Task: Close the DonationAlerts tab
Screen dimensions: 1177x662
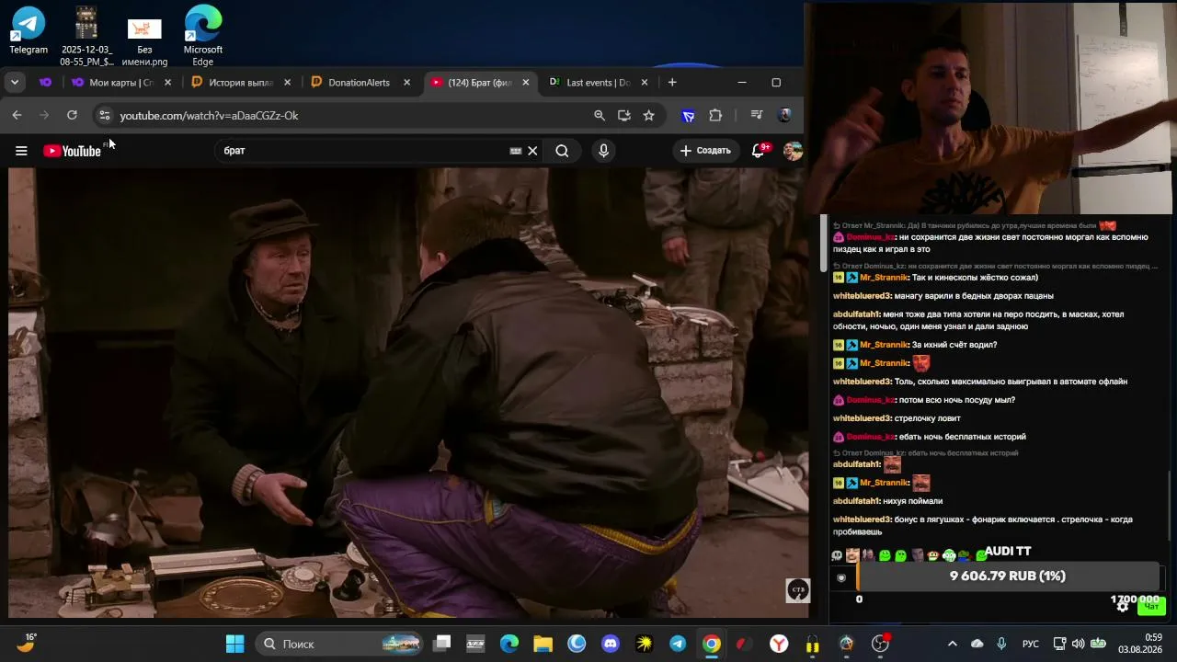Action: click(x=406, y=83)
